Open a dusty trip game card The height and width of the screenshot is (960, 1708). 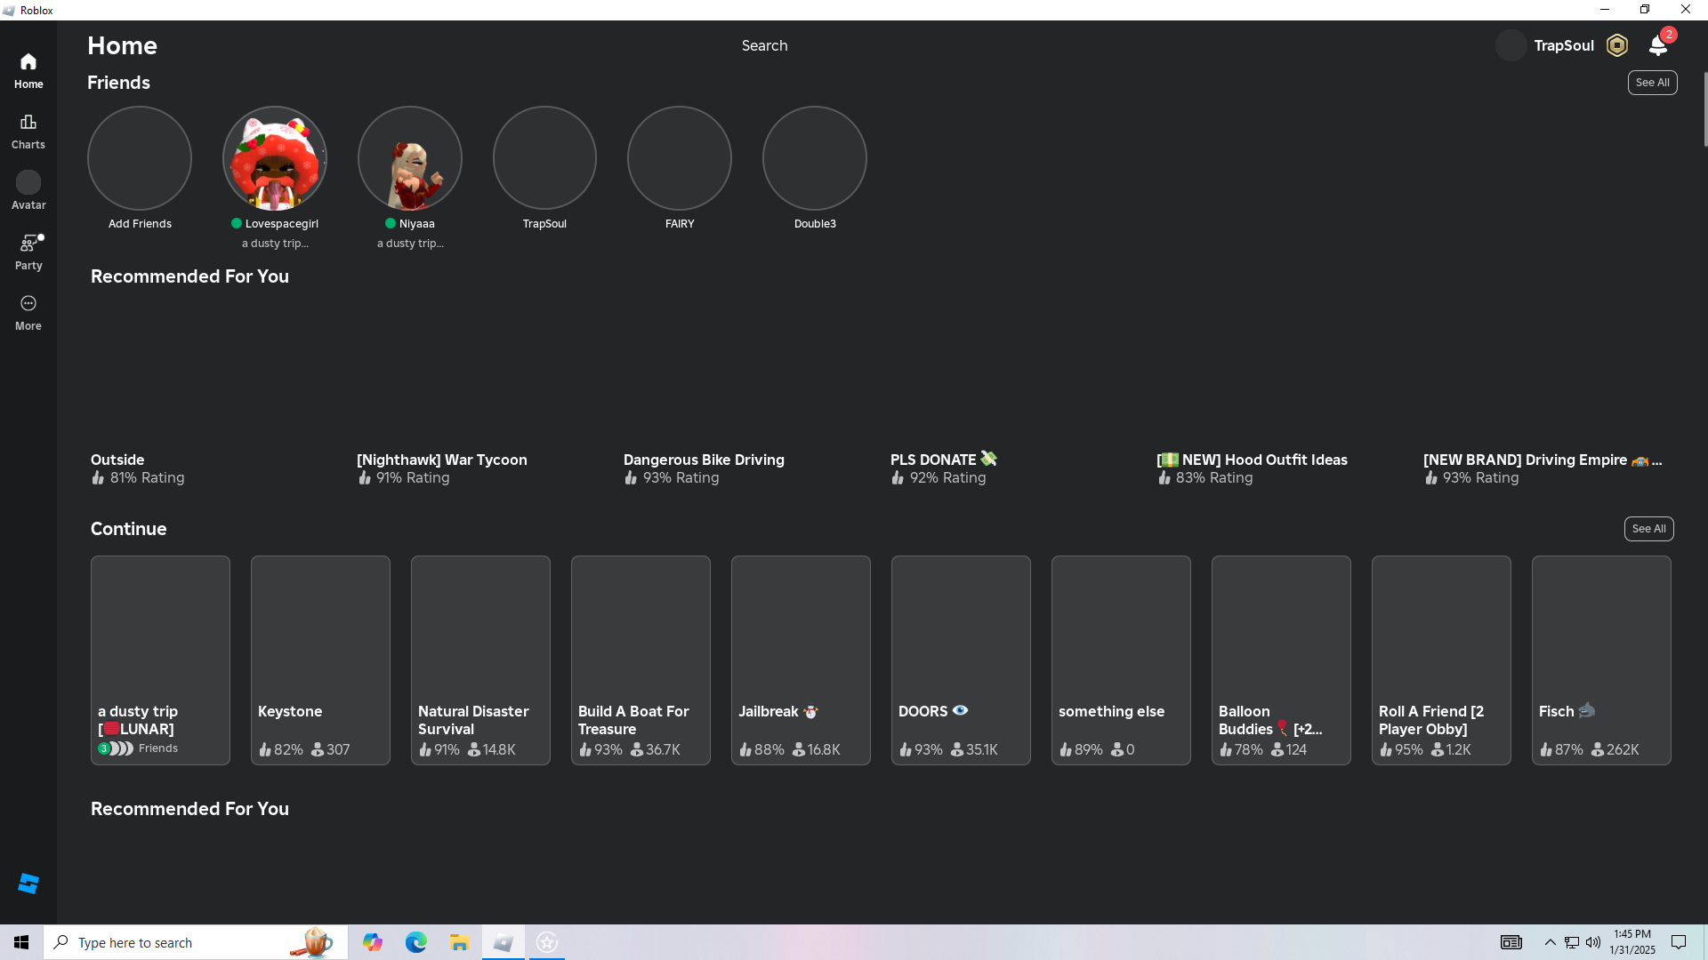point(160,660)
